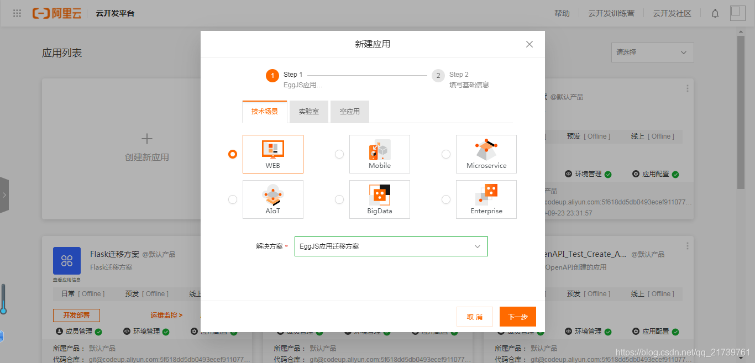The image size is (755, 363).
Task: Click the Step 2 circle indicator
Action: coord(438,76)
